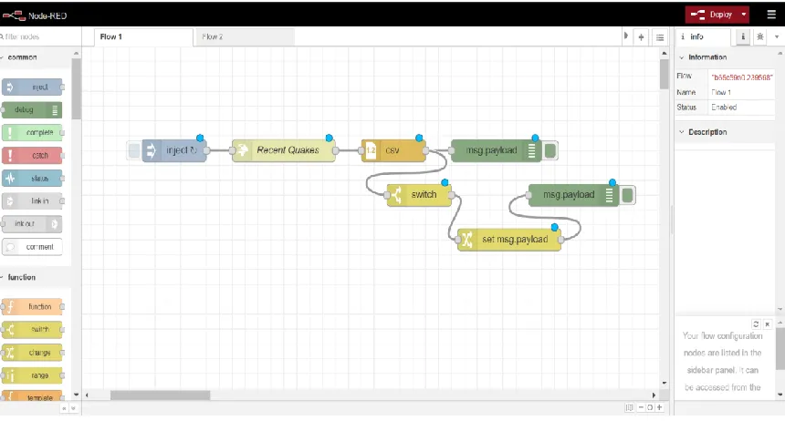Select the function node in palette
This screenshot has height=421, width=785.
pos(33,306)
